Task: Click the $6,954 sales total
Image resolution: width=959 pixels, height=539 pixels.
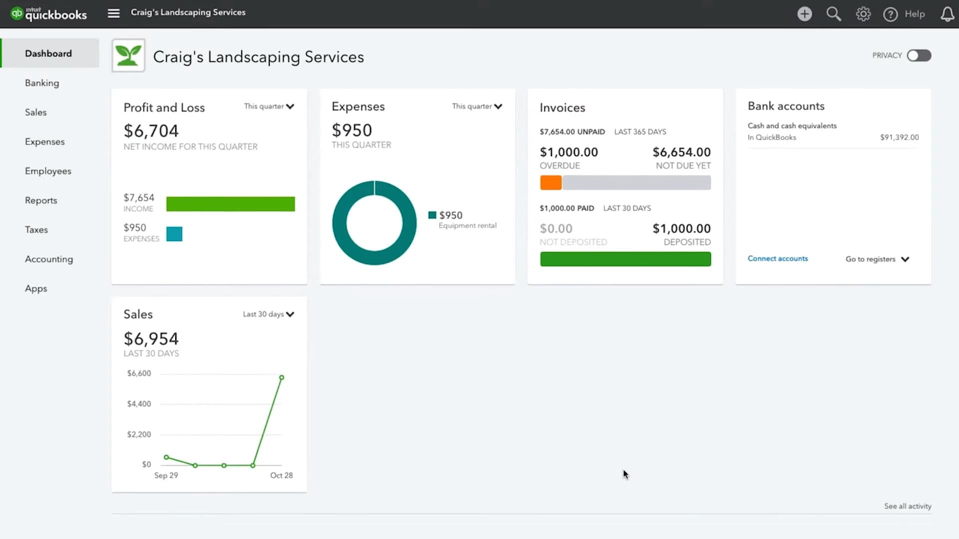Action: [151, 339]
